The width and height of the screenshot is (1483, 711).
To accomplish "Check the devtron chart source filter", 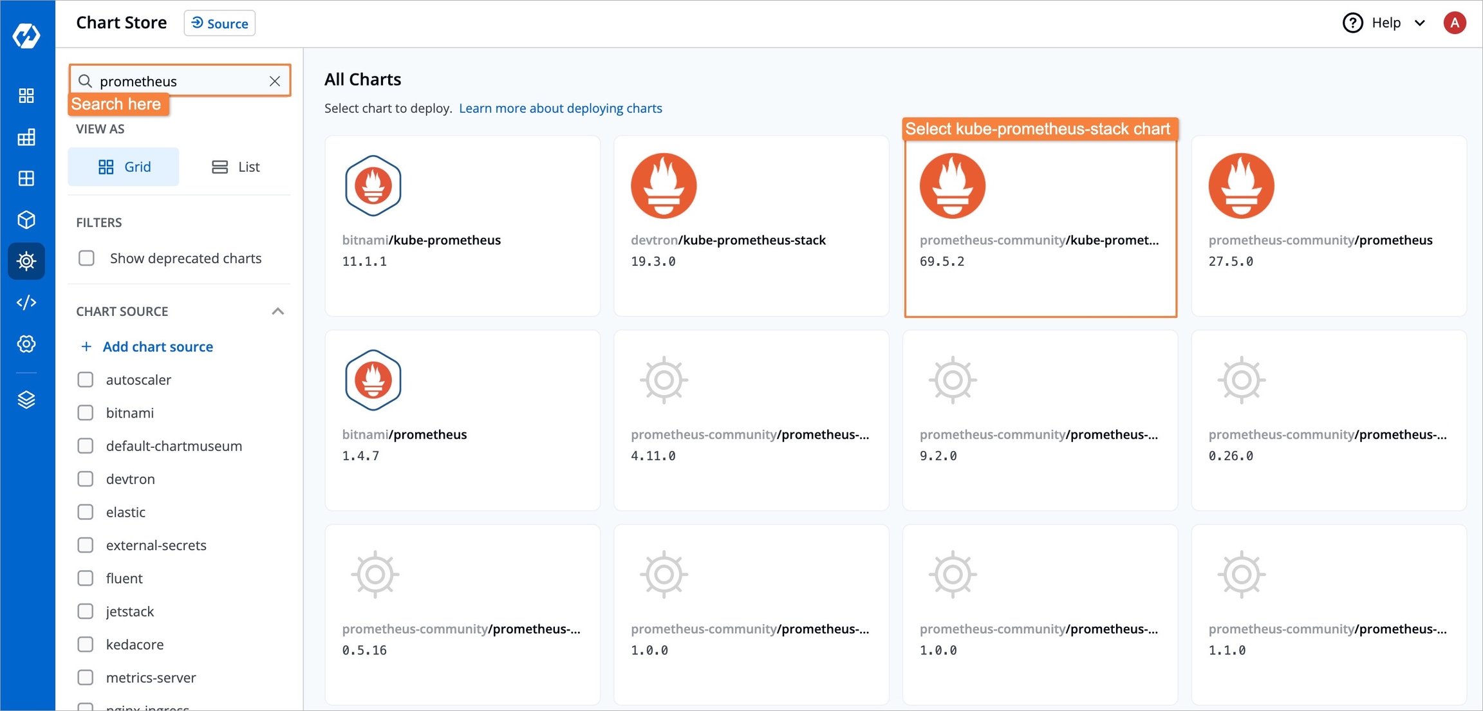I will pos(86,479).
